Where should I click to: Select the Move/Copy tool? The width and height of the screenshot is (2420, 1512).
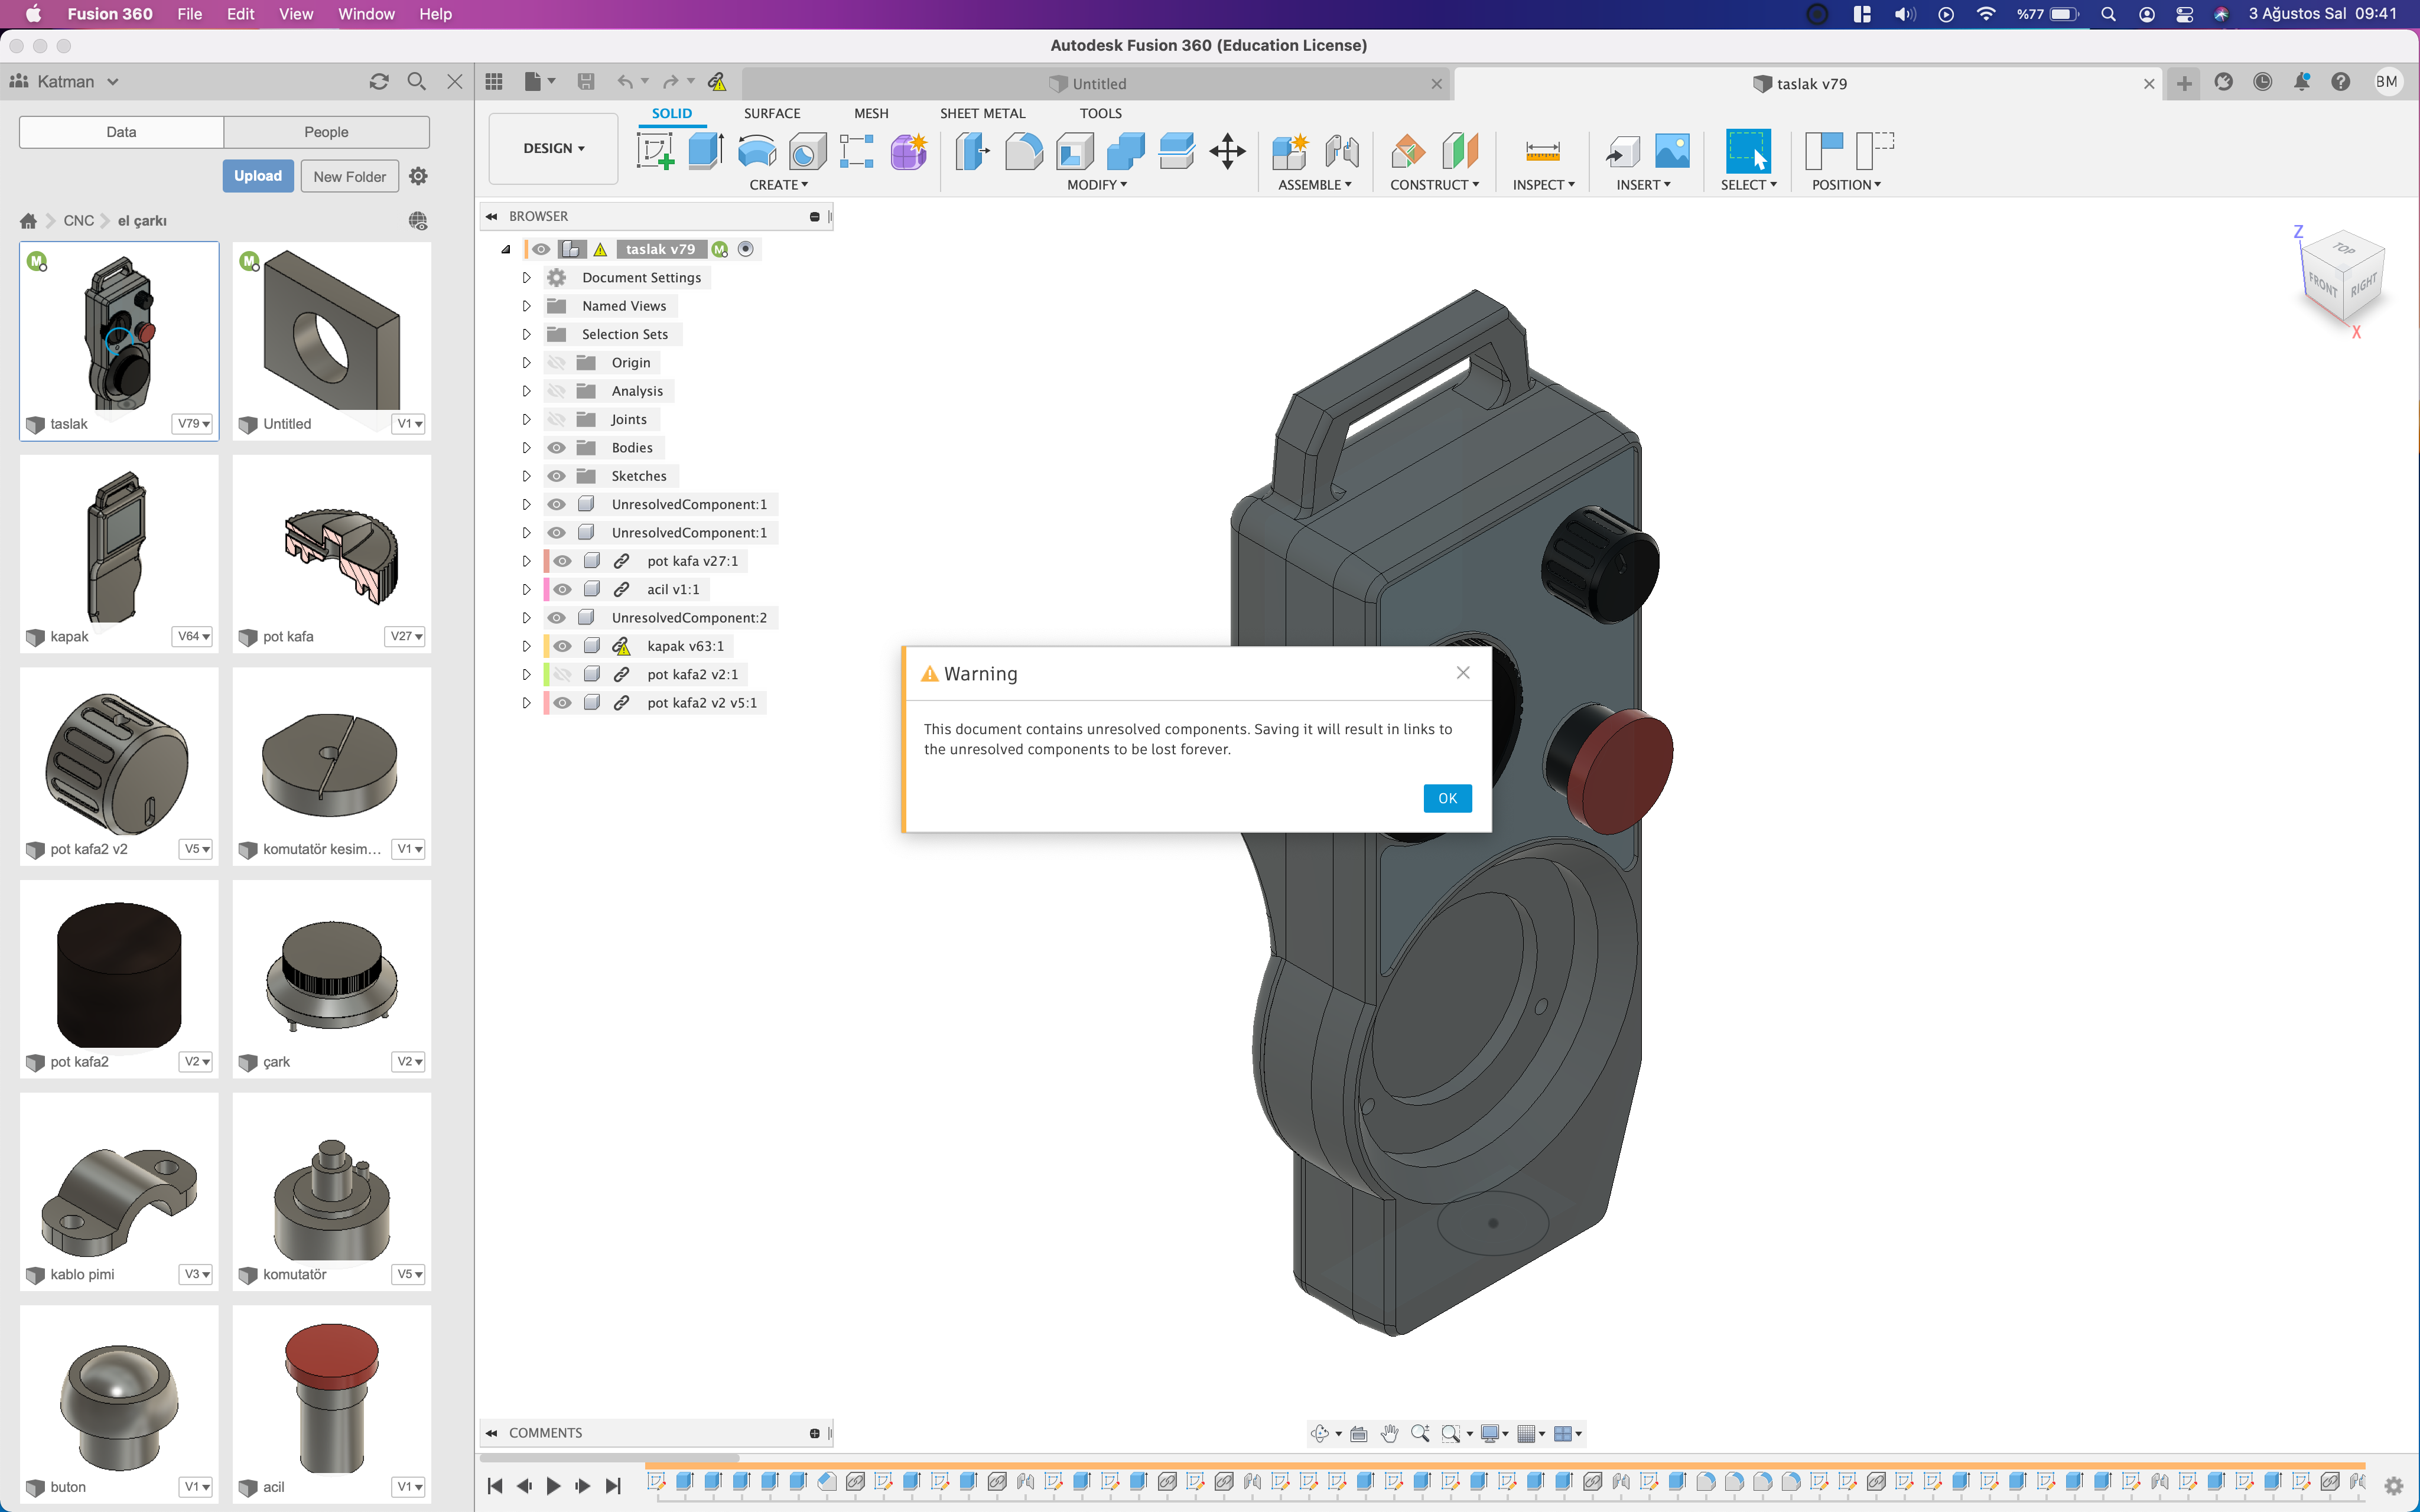pos(1227,151)
